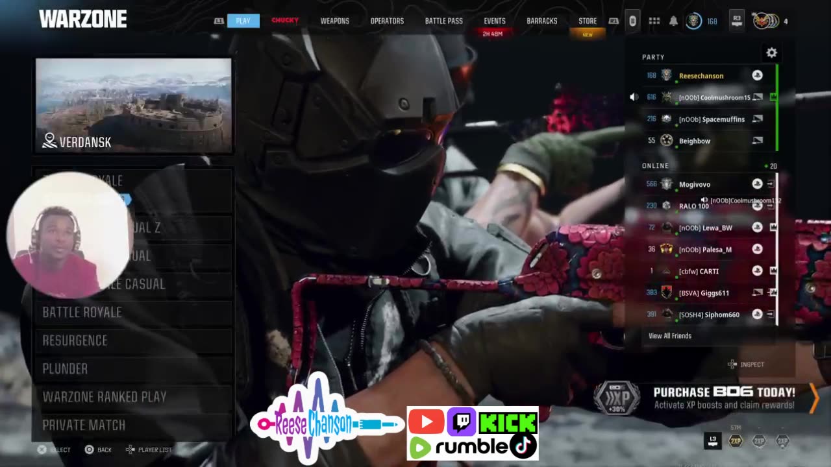This screenshot has height=467, width=831.
Task: Select online friend Siphom660
Action: tap(708, 315)
